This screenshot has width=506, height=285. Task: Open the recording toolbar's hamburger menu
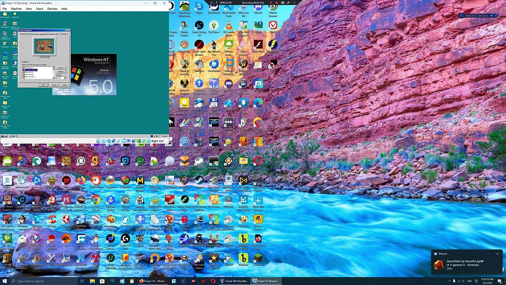[x=212, y=2]
